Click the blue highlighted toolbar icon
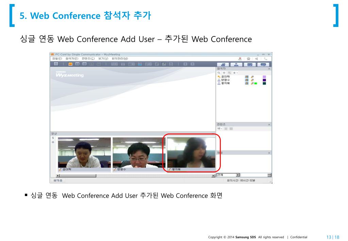The width and height of the screenshot is (348, 241). (x=140, y=64)
